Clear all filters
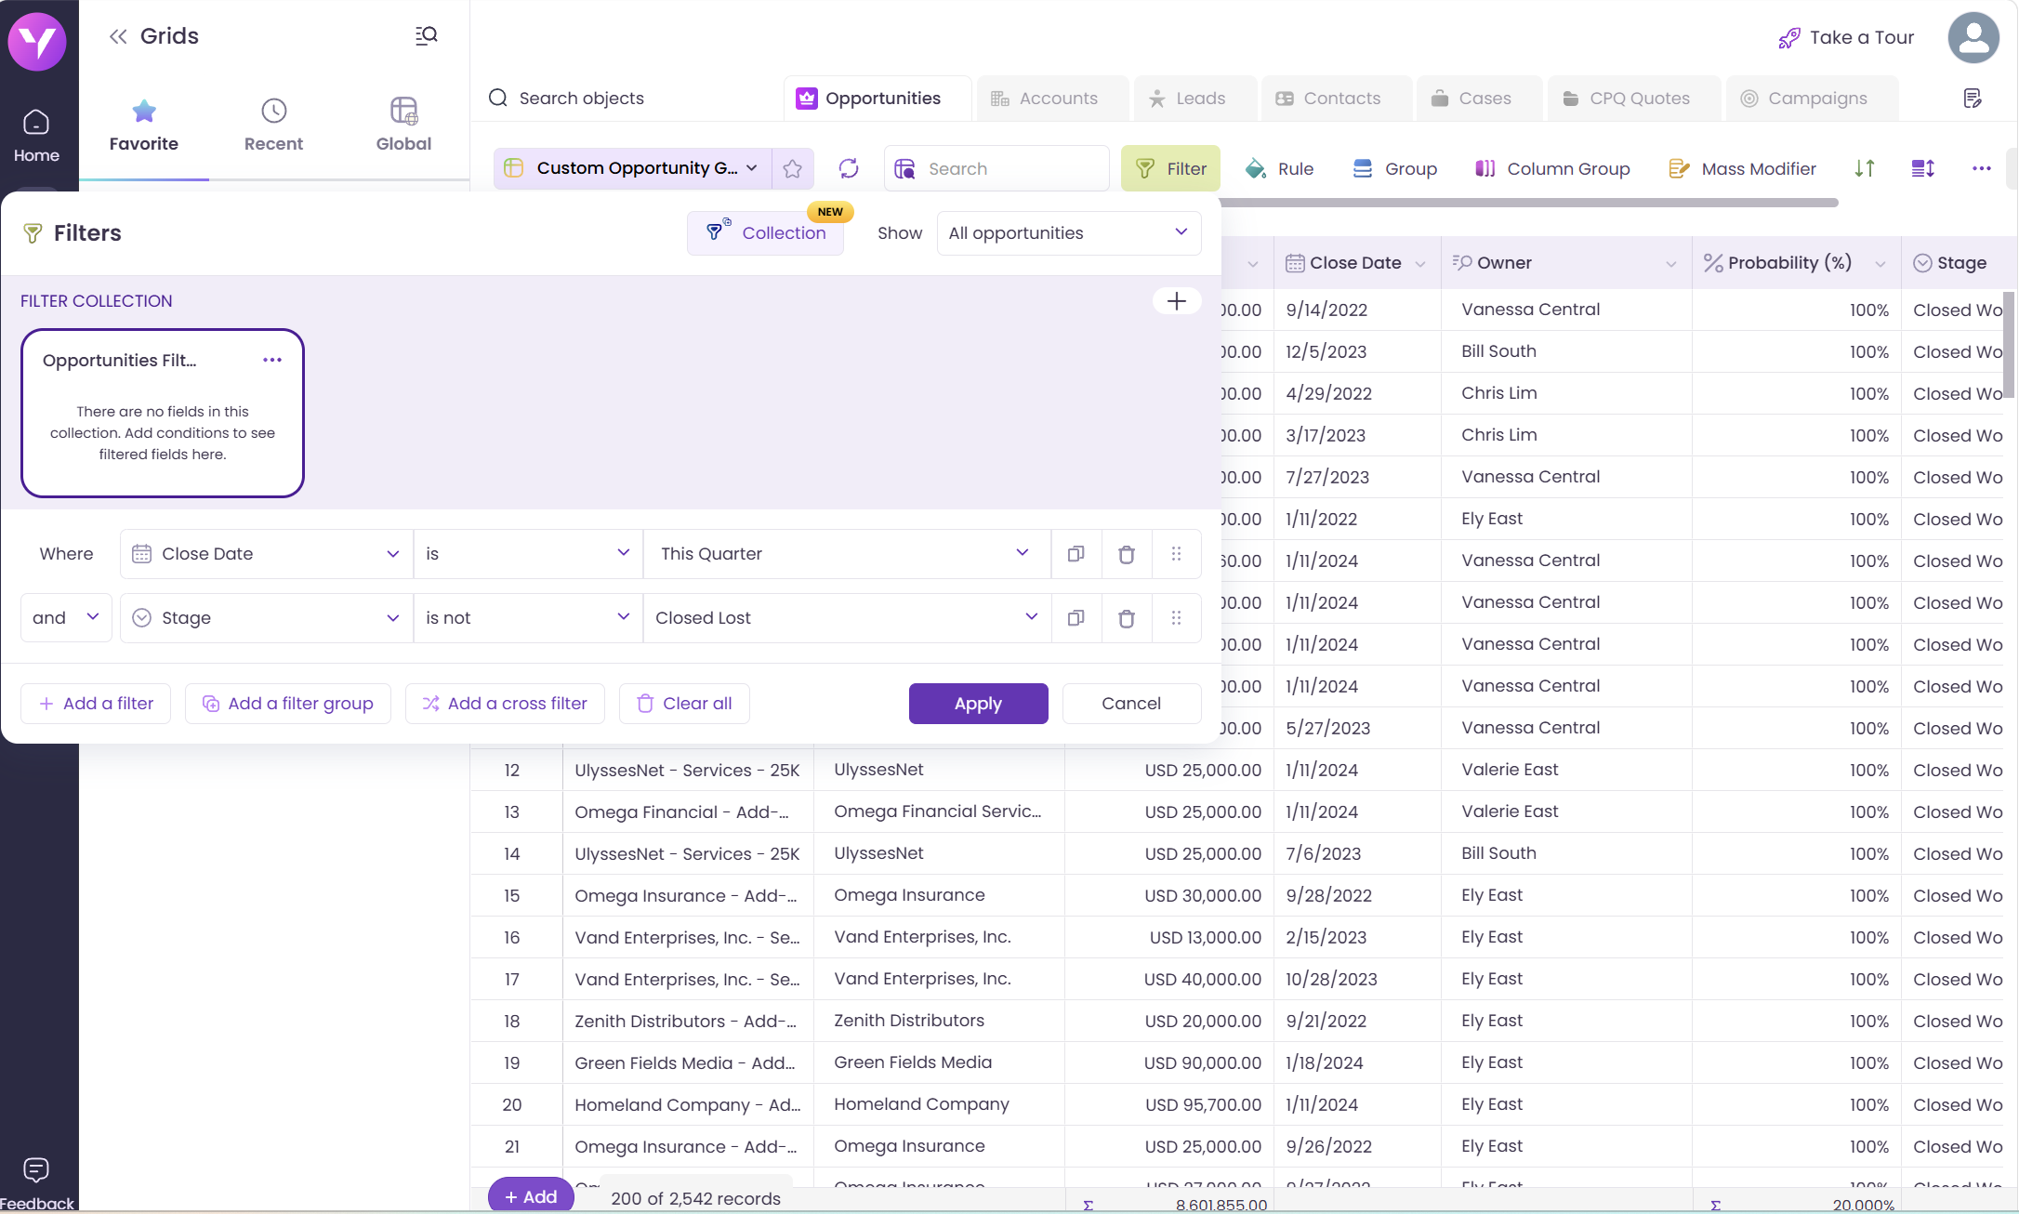Image resolution: width=2019 pixels, height=1214 pixels. coord(684,704)
